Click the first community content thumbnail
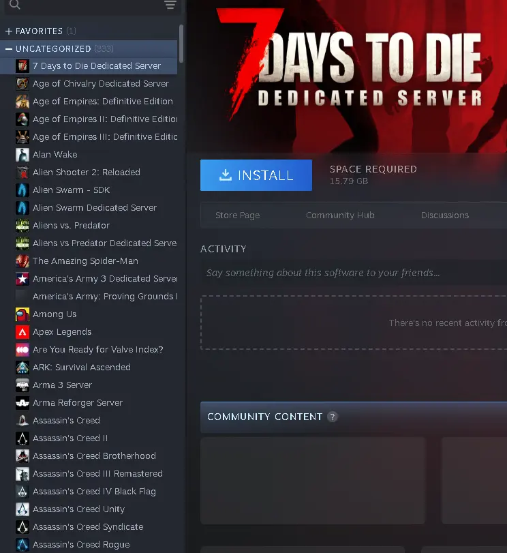The width and height of the screenshot is (507, 553). coord(313,481)
